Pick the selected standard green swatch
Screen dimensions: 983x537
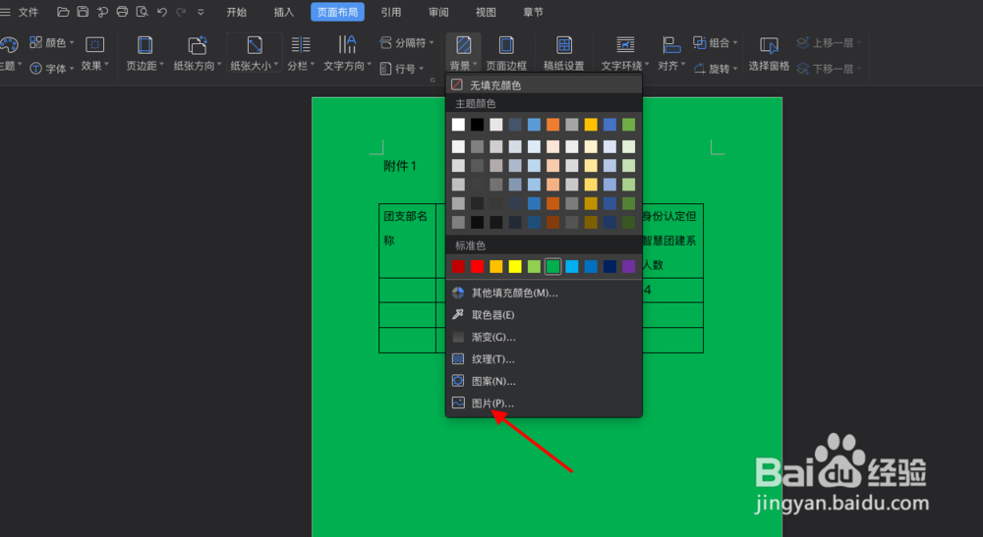(552, 267)
